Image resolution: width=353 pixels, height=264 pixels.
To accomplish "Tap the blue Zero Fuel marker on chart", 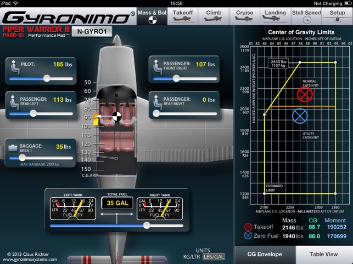I will click(300, 116).
